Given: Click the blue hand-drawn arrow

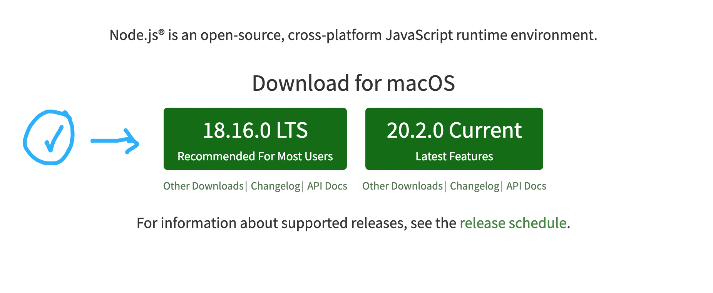Looking at the screenshot, I should coord(115,141).
